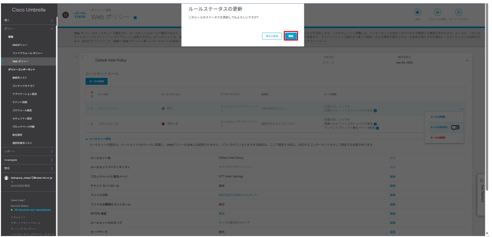Click the red ブロック action status icon
The height and width of the screenshot is (237, 492).
click(163, 124)
